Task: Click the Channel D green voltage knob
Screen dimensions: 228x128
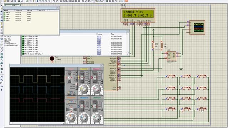Action: pos(97,118)
